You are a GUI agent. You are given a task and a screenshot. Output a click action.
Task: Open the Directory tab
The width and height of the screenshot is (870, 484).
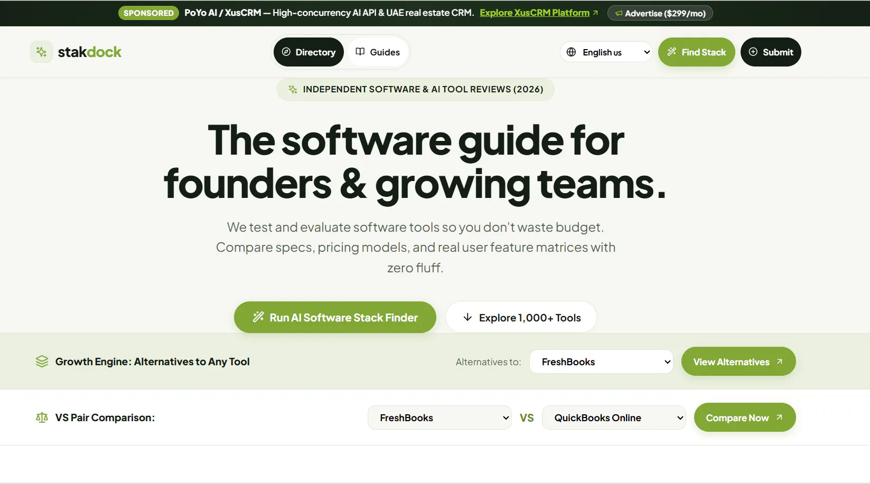(x=308, y=52)
